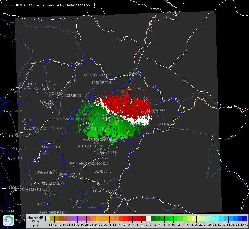Click the SZEGHALOM city label

(x=78, y=201)
